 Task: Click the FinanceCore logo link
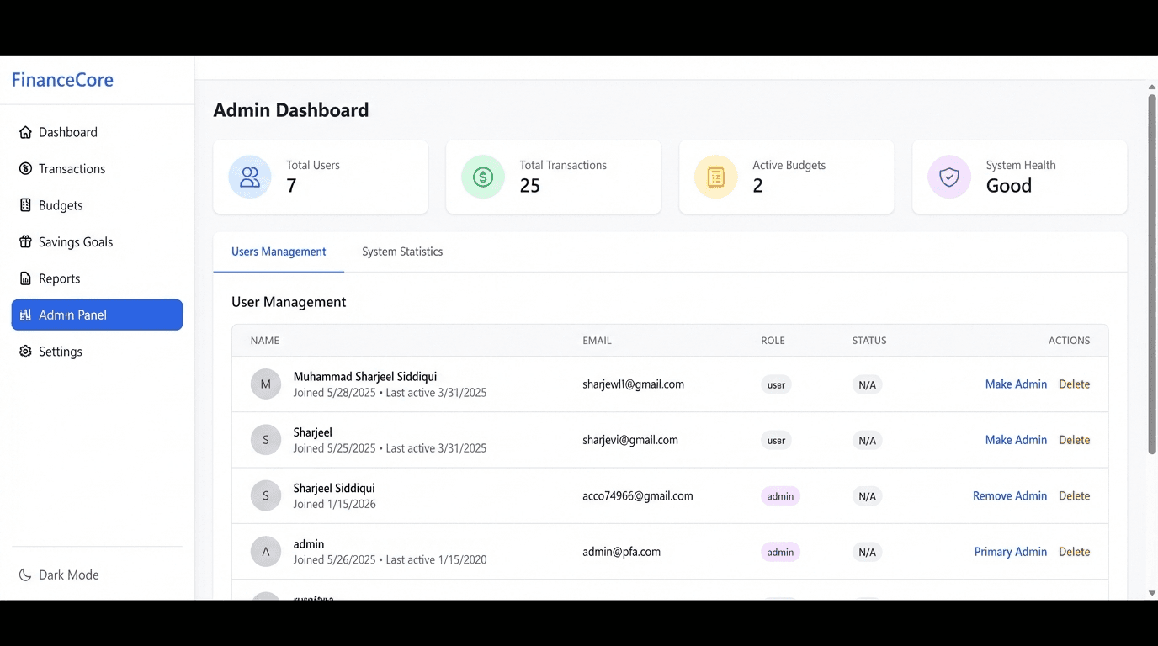point(62,80)
